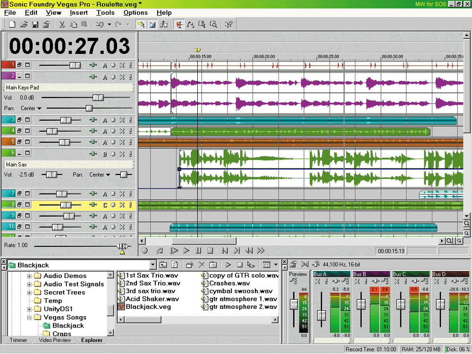Arm track 7 for recording
The width and height of the screenshot is (472, 354).
click(113, 194)
